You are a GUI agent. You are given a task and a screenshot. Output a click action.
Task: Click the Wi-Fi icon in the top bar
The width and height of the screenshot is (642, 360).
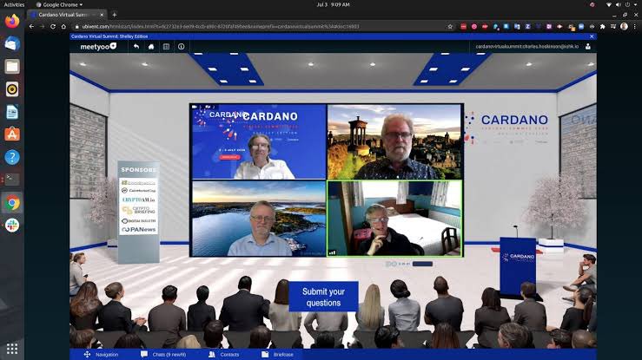coord(609,4)
